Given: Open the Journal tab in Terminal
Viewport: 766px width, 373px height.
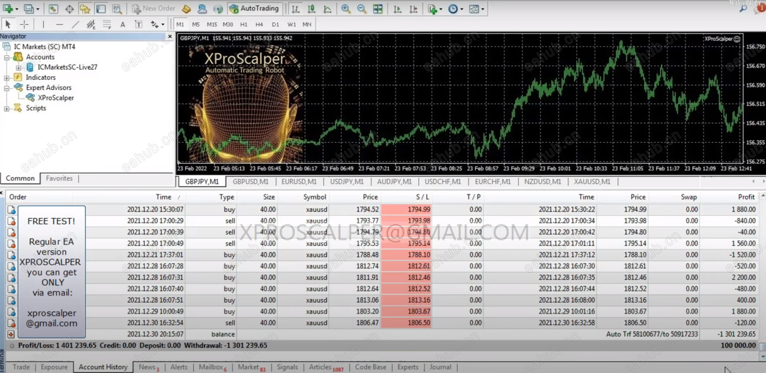Looking at the screenshot, I should (x=440, y=367).
